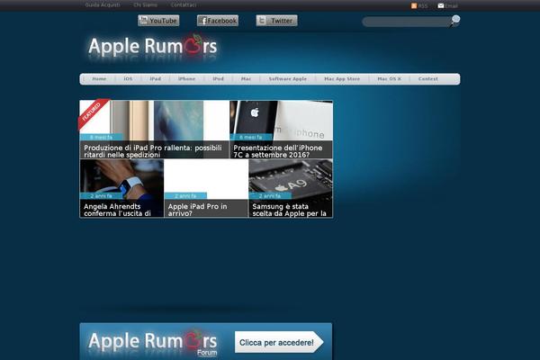
Task: Open the Chi Siamo link
Action: click(145, 4)
